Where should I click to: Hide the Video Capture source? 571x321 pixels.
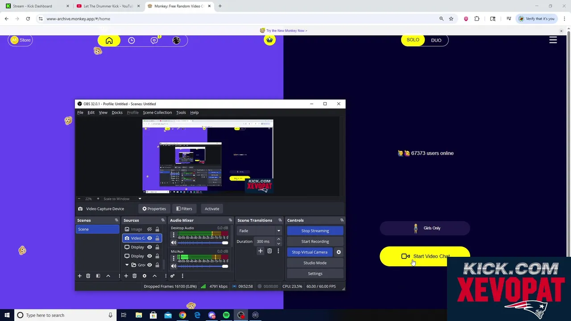(x=149, y=238)
